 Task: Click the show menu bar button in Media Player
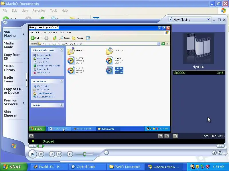pyautogui.click(x=5, y=22)
